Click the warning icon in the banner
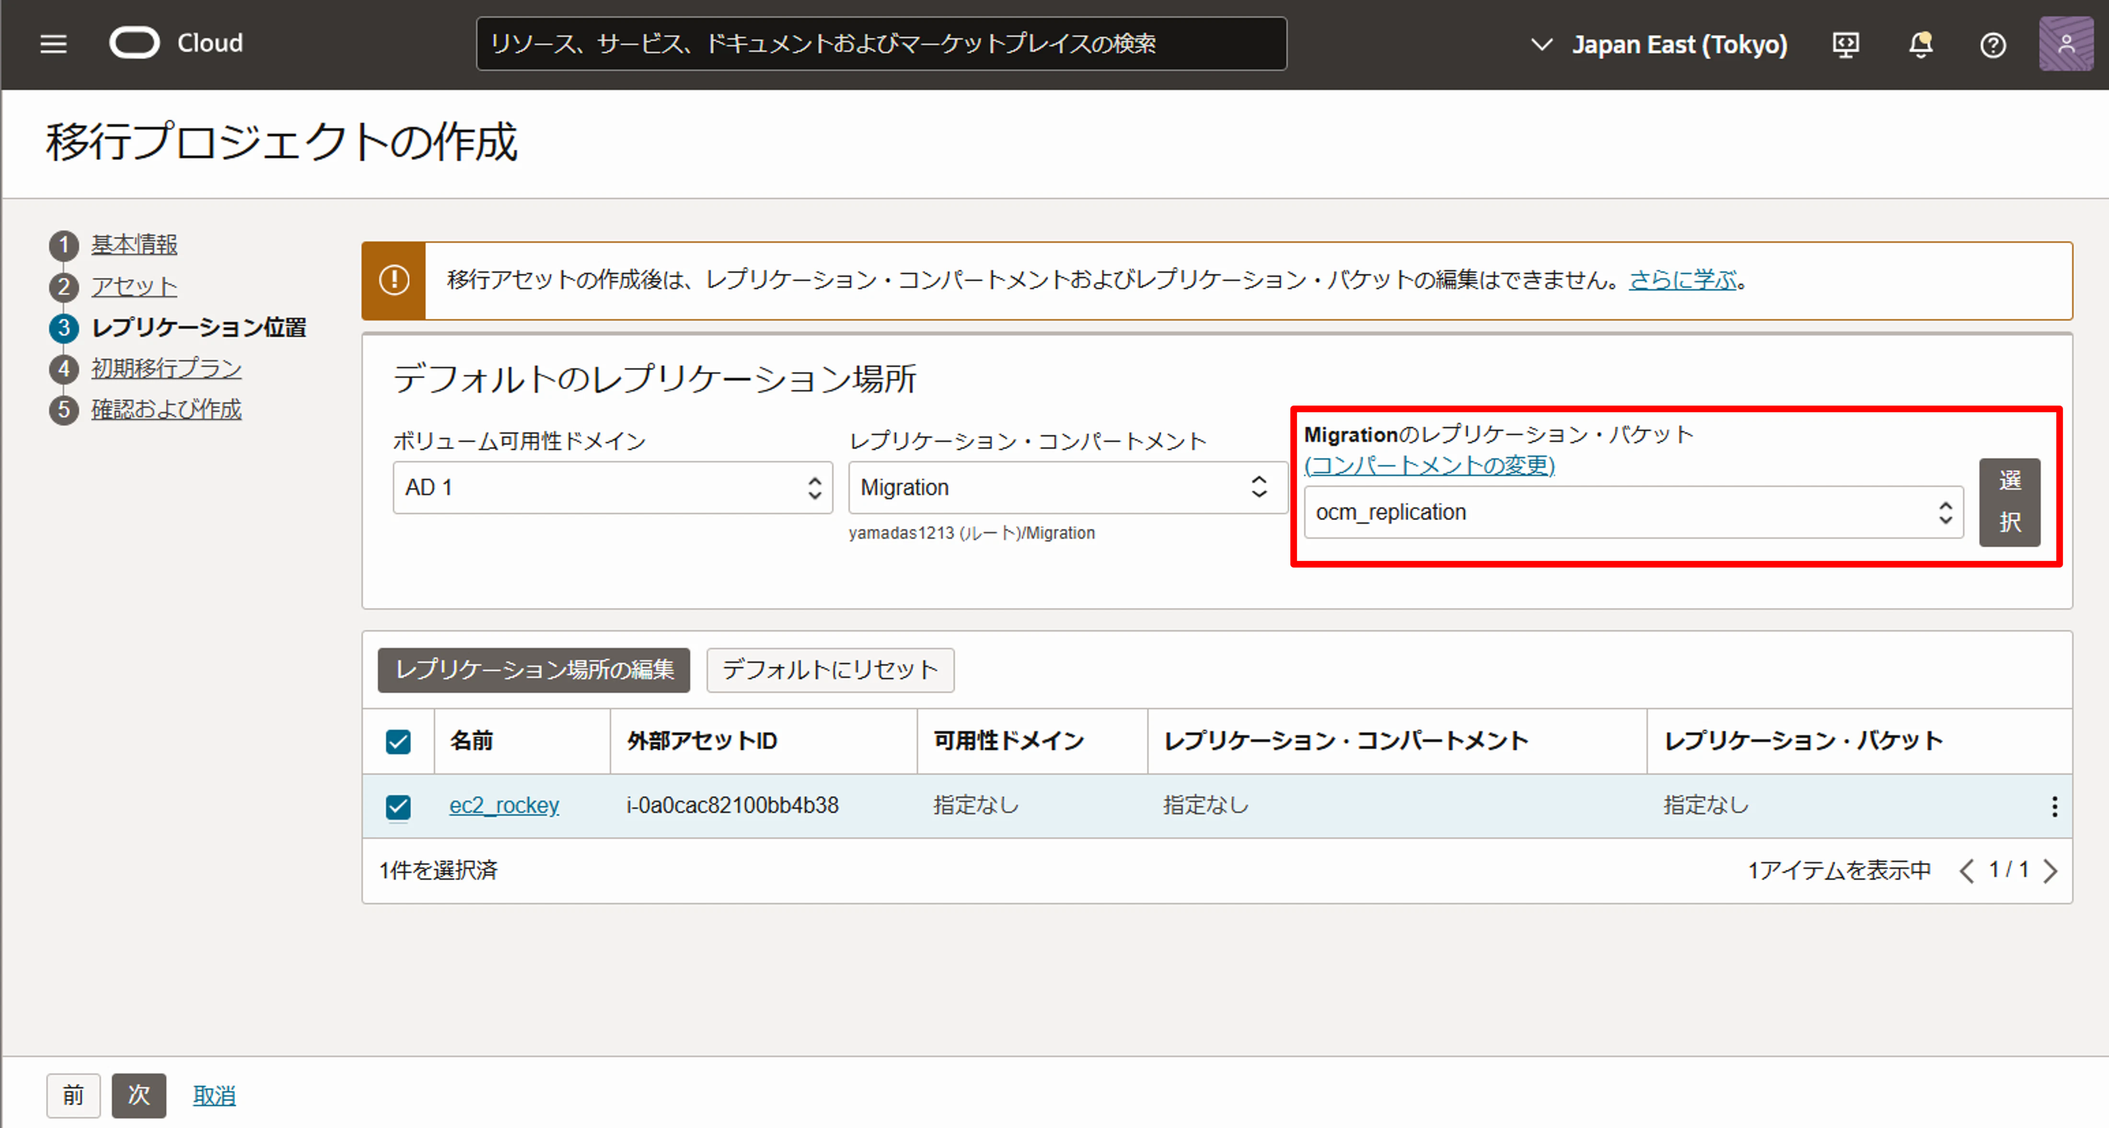The width and height of the screenshot is (2109, 1128). (394, 280)
